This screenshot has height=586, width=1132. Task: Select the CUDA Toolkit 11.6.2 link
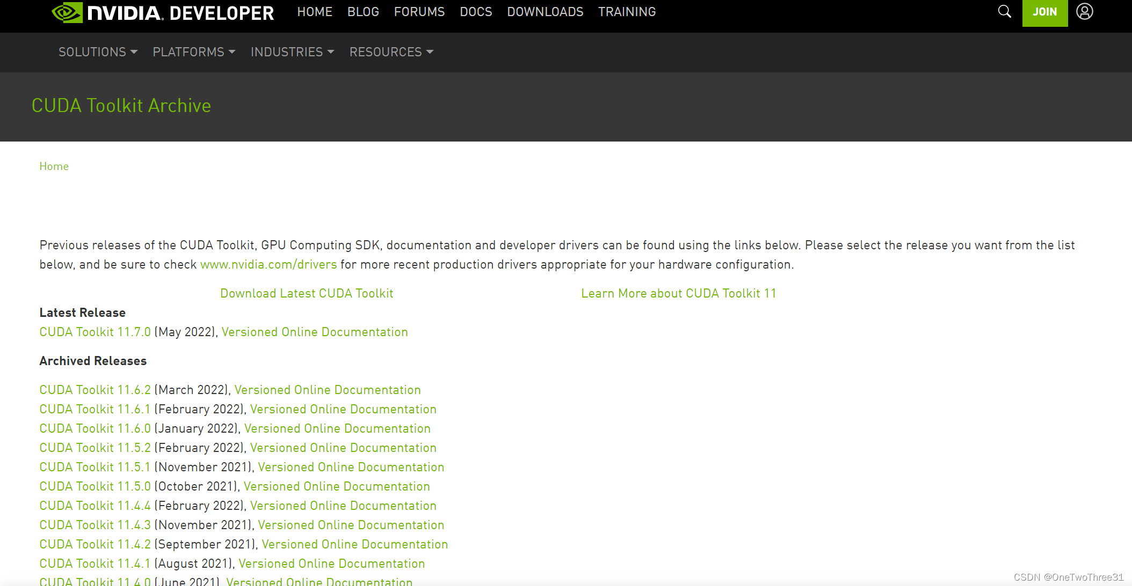(95, 390)
